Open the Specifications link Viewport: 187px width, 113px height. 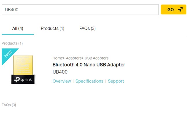pyautogui.click(x=90, y=81)
